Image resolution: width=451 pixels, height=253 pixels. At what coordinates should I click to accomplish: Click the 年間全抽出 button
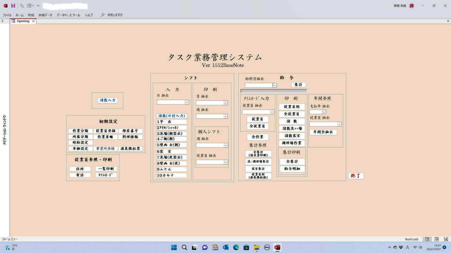(323, 132)
